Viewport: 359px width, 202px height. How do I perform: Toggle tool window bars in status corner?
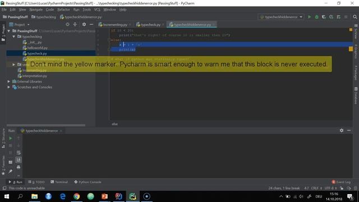coord(4,188)
